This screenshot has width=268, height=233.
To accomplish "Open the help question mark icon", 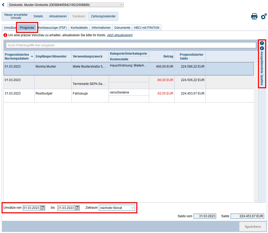I will pyautogui.click(x=262, y=43).
